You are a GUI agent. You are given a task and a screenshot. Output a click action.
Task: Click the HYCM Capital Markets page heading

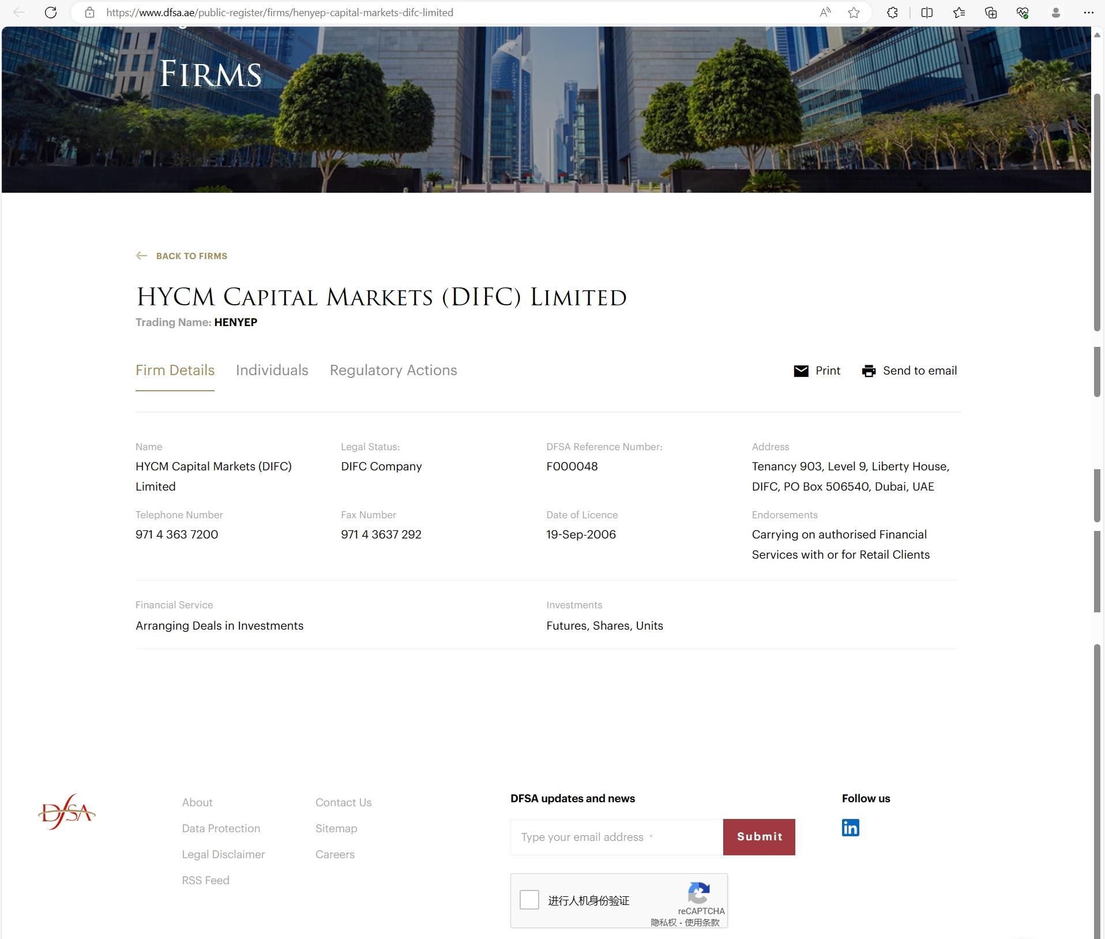pos(381,297)
